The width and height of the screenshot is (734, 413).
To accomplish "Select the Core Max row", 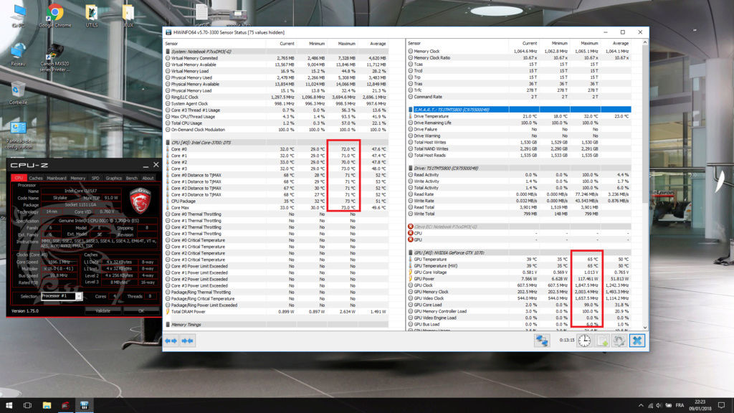I will [x=276, y=207].
